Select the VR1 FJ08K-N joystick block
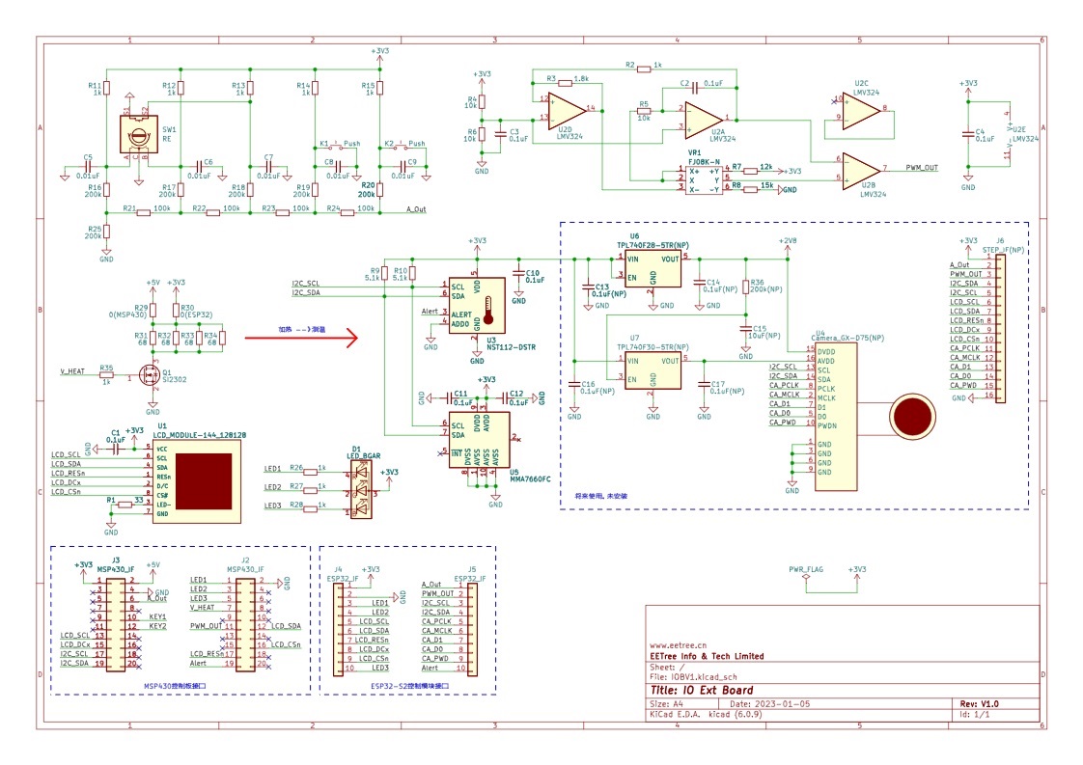1083x765 pixels. pos(704,180)
